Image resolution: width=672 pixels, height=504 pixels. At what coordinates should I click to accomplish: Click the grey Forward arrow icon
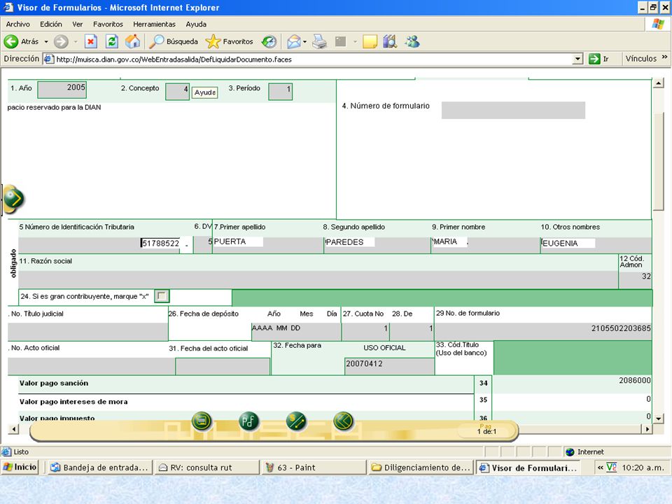pyautogui.click(x=61, y=41)
